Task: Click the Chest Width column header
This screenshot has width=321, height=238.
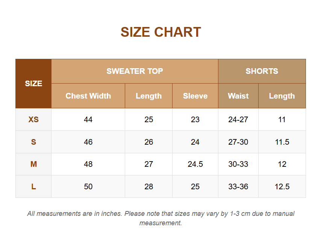Action: click(88, 96)
